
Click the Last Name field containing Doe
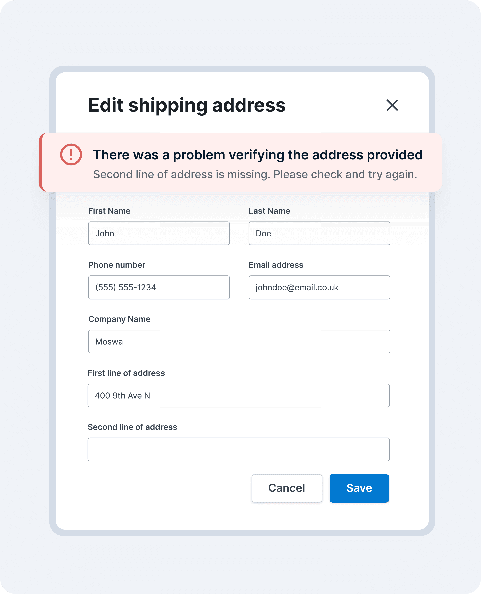tap(319, 233)
